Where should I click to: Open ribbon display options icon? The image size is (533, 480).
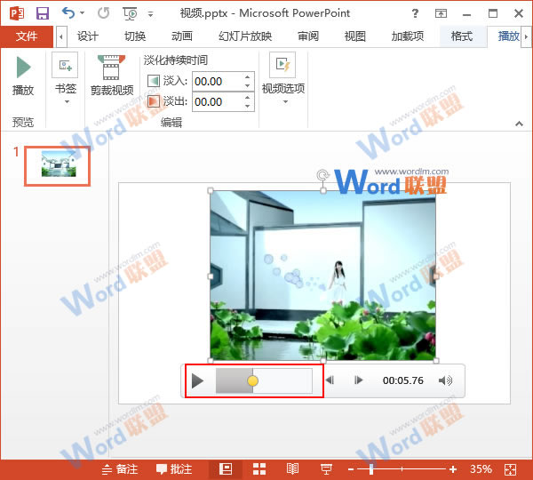click(x=441, y=13)
